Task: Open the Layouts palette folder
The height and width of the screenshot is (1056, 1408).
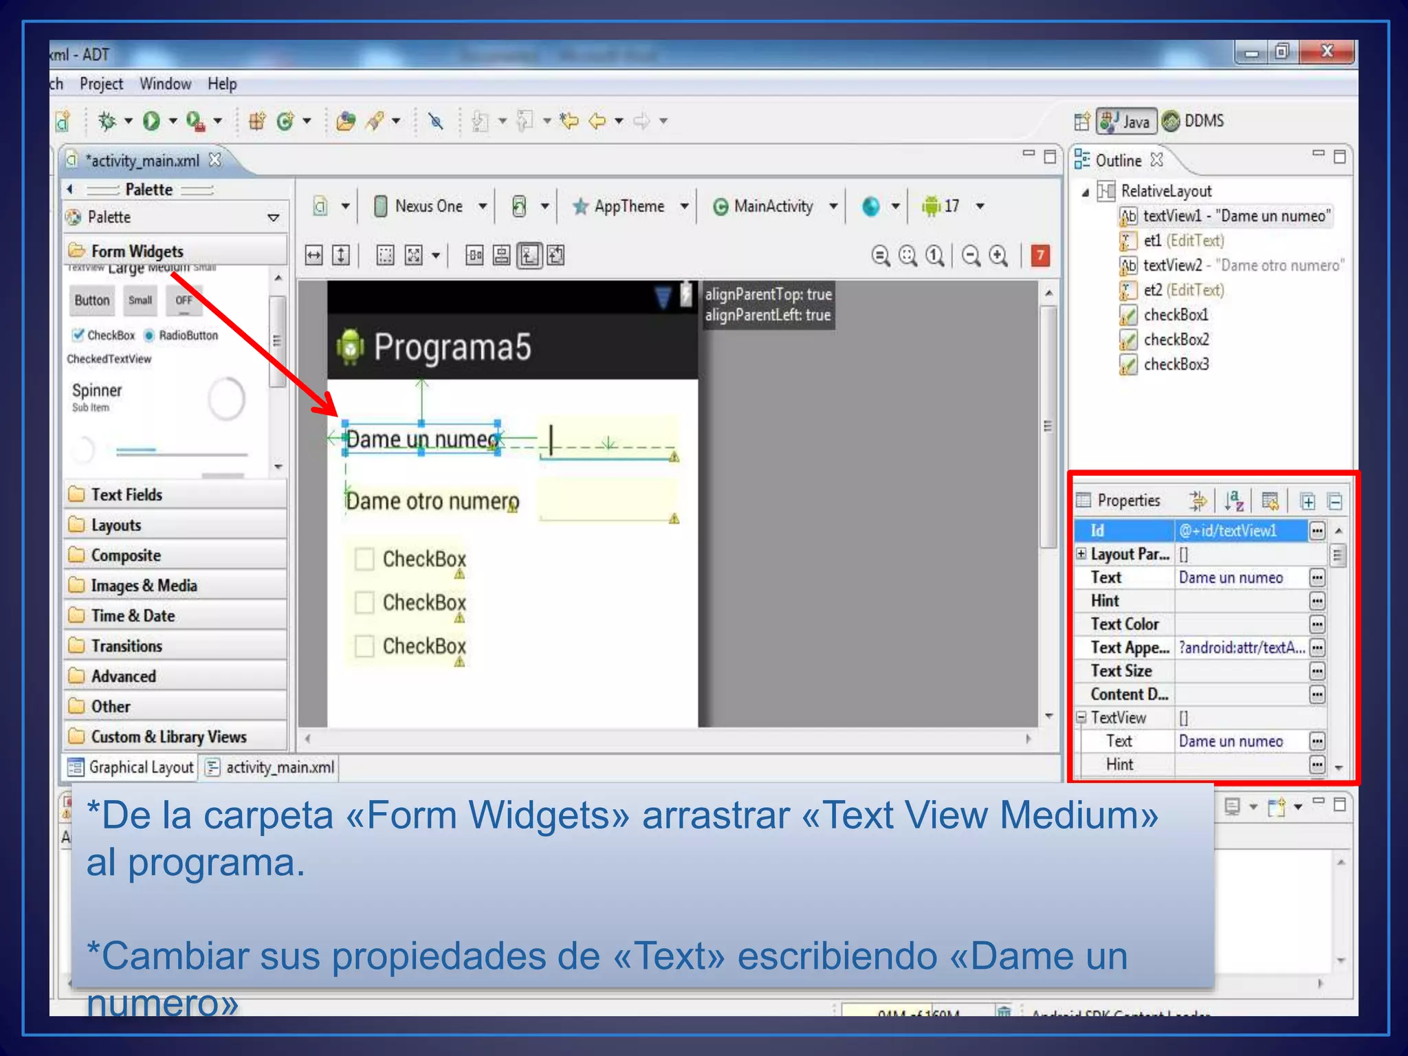Action: click(x=175, y=525)
